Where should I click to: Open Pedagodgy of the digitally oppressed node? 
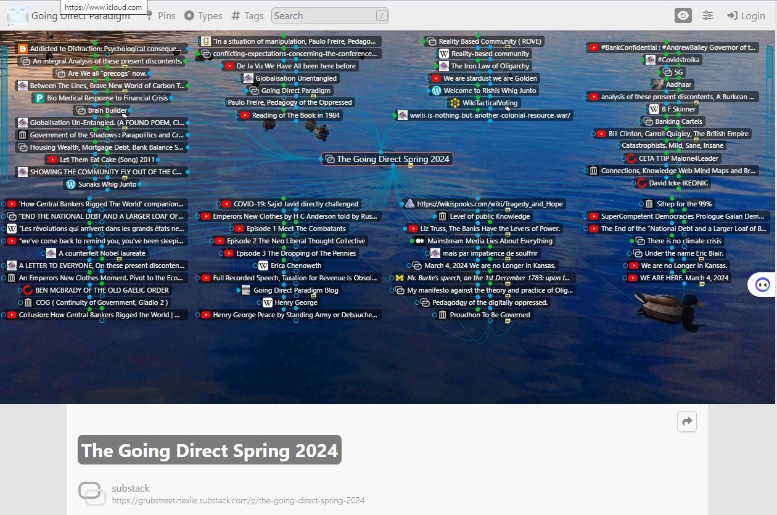484,302
